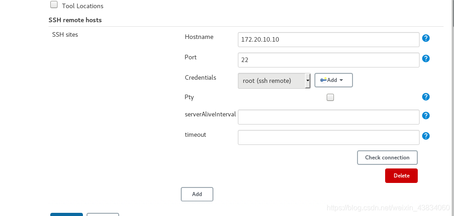Screen dimensions: 454x216
Task: Open help for serverAliveInterval field
Action: pos(425,115)
